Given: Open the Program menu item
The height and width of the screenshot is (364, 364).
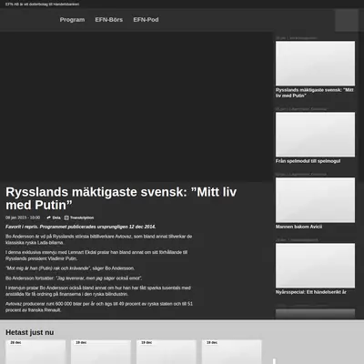Looking at the screenshot, I should point(72,20).
